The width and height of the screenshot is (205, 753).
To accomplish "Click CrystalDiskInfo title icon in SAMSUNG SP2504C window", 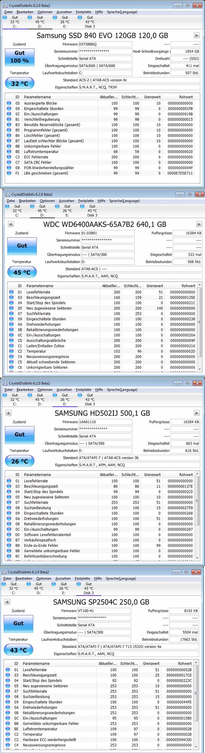I will point(4,572).
